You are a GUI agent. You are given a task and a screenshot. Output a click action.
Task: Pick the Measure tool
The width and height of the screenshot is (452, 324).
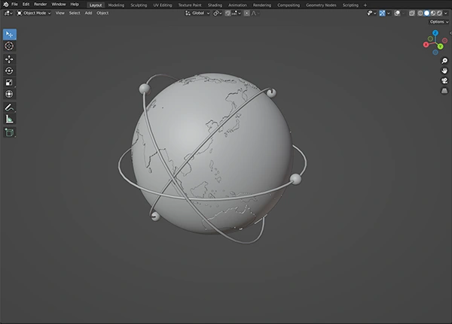(x=9, y=119)
